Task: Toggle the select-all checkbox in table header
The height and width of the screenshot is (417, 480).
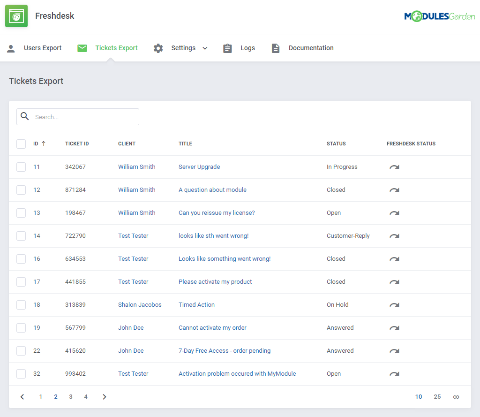Action: 21,144
